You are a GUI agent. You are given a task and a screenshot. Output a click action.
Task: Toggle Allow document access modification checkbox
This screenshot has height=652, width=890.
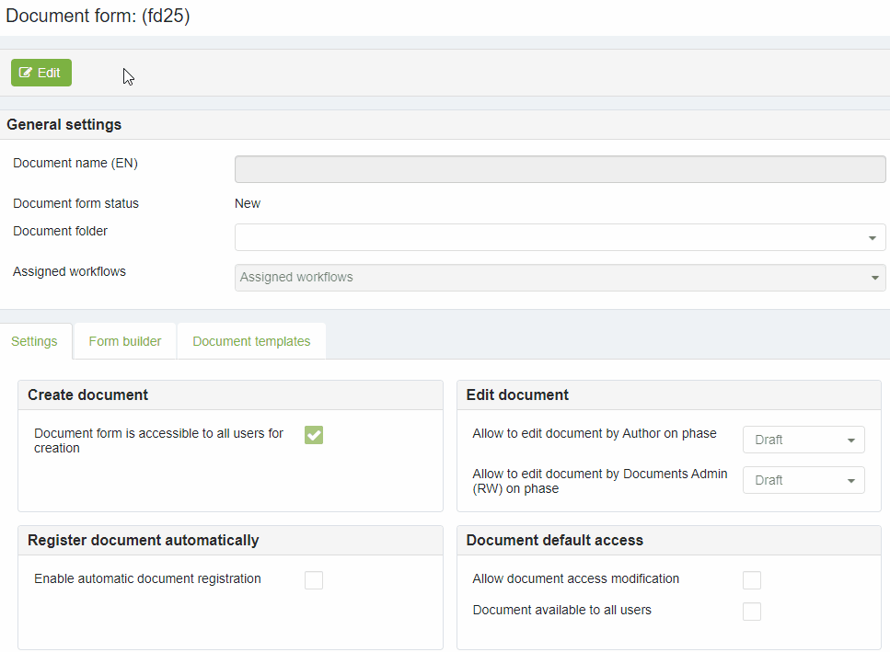[752, 580]
